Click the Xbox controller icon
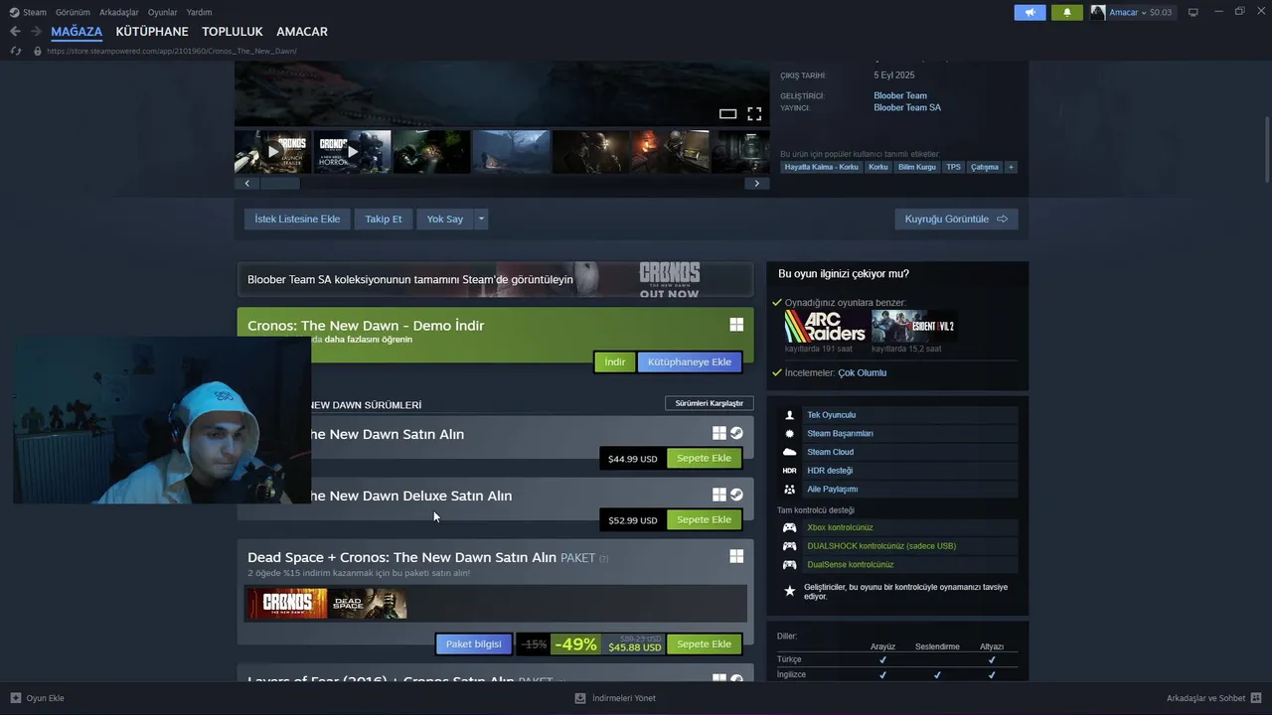This screenshot has height=715, width=1272. (x=789, y=527)
